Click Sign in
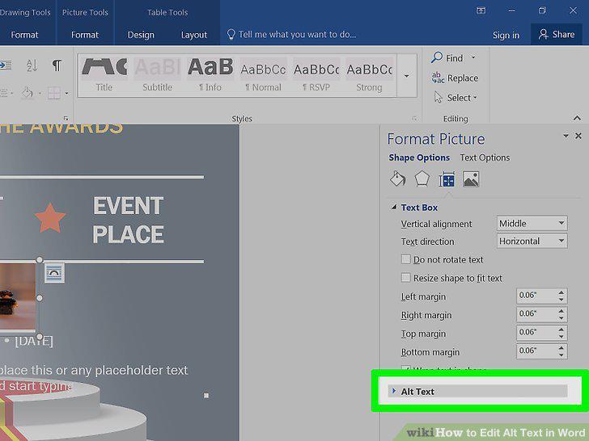The height and width of the screenshot is (441, 589). (506, 35)
